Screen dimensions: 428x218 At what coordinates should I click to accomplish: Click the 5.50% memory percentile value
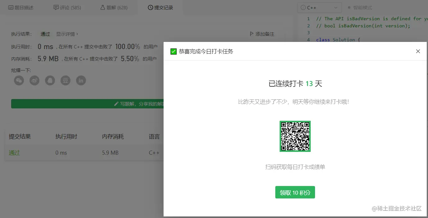[x=130, y=58]
